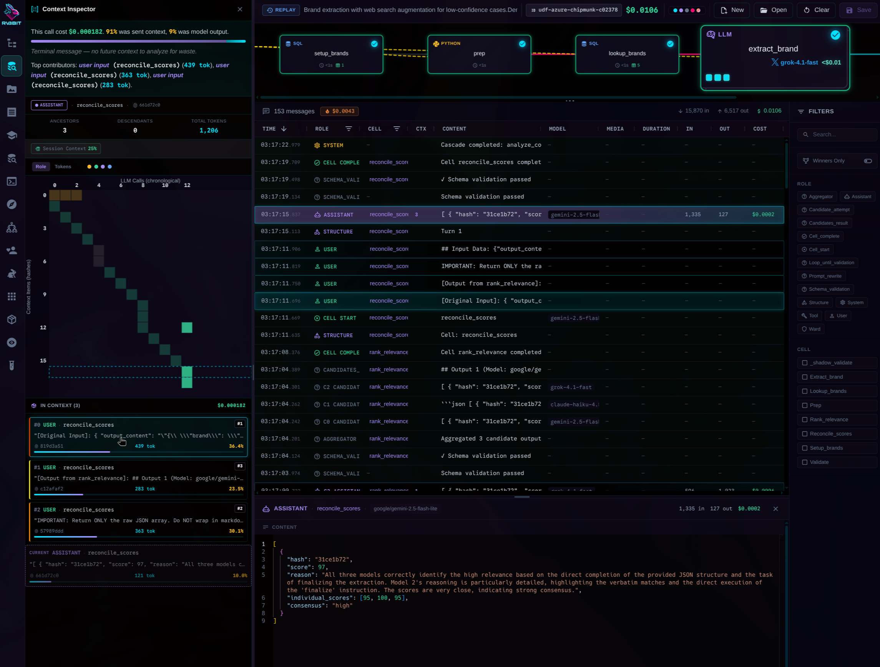Check the Reconcile_scores cell filter
This screenshot has height=667, width=880.
(x=804, y=434)
